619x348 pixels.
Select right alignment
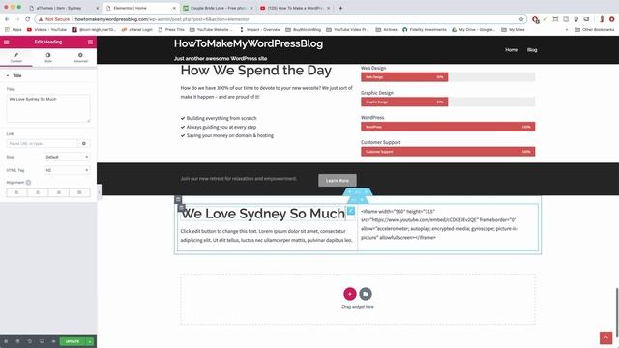click(58, 192)
